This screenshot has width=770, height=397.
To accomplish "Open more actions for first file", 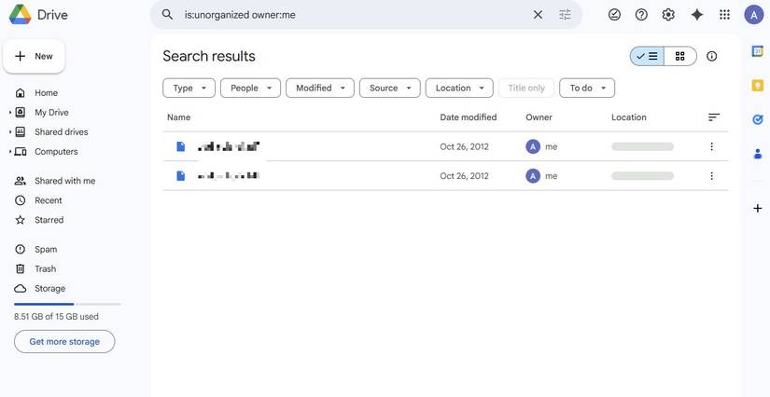I will [711, 146].
